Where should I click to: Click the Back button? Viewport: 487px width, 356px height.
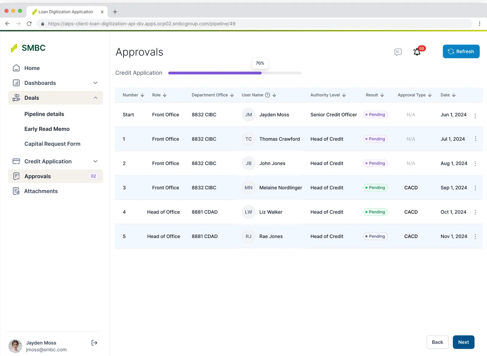point(437,342)
